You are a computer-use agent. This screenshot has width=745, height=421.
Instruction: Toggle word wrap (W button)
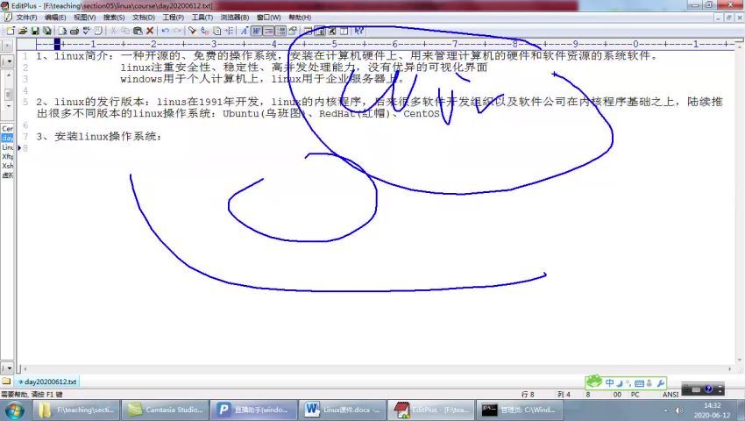pos(256,31)
